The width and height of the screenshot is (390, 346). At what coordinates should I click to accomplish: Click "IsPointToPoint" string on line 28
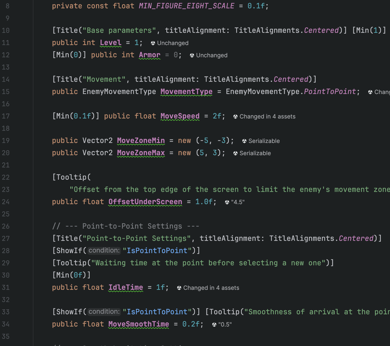coord(157,251)
